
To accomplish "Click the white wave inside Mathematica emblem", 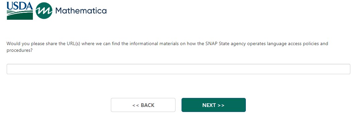I will (x=44, y=11).
